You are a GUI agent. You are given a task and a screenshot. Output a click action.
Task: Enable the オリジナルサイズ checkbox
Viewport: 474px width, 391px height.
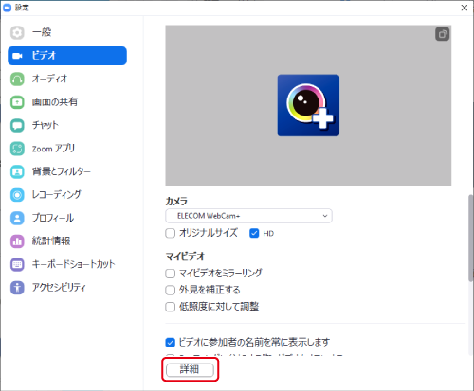(171, 233)
